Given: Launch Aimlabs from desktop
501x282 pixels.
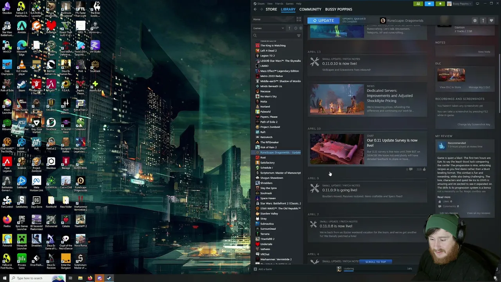Looking at the screenshot, I should point(22,28).
